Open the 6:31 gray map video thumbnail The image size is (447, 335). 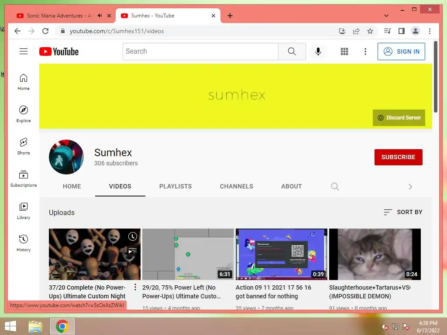(x=188, y=254)
